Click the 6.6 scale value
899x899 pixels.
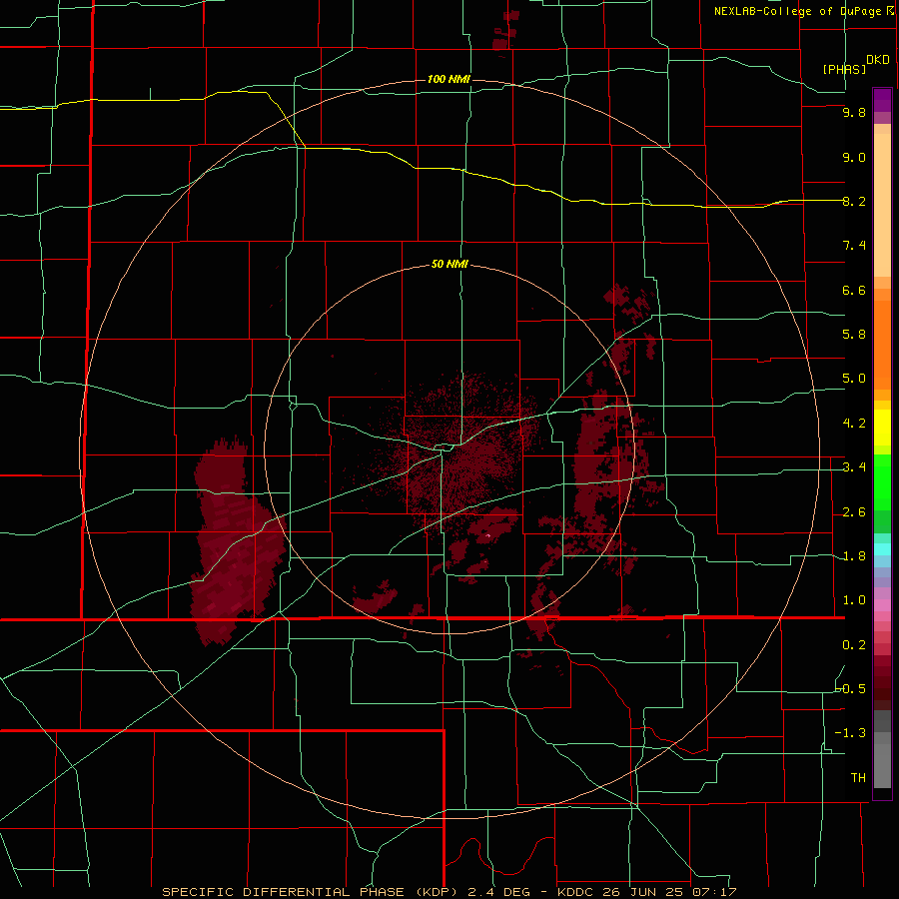pyautogui.click(x=854, y=290)
